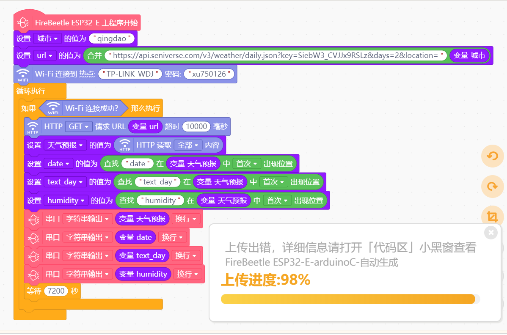Screen dimensions: 507x335
Task: Click the HTTP icon in the 读取内容 block
Action: 125,146
